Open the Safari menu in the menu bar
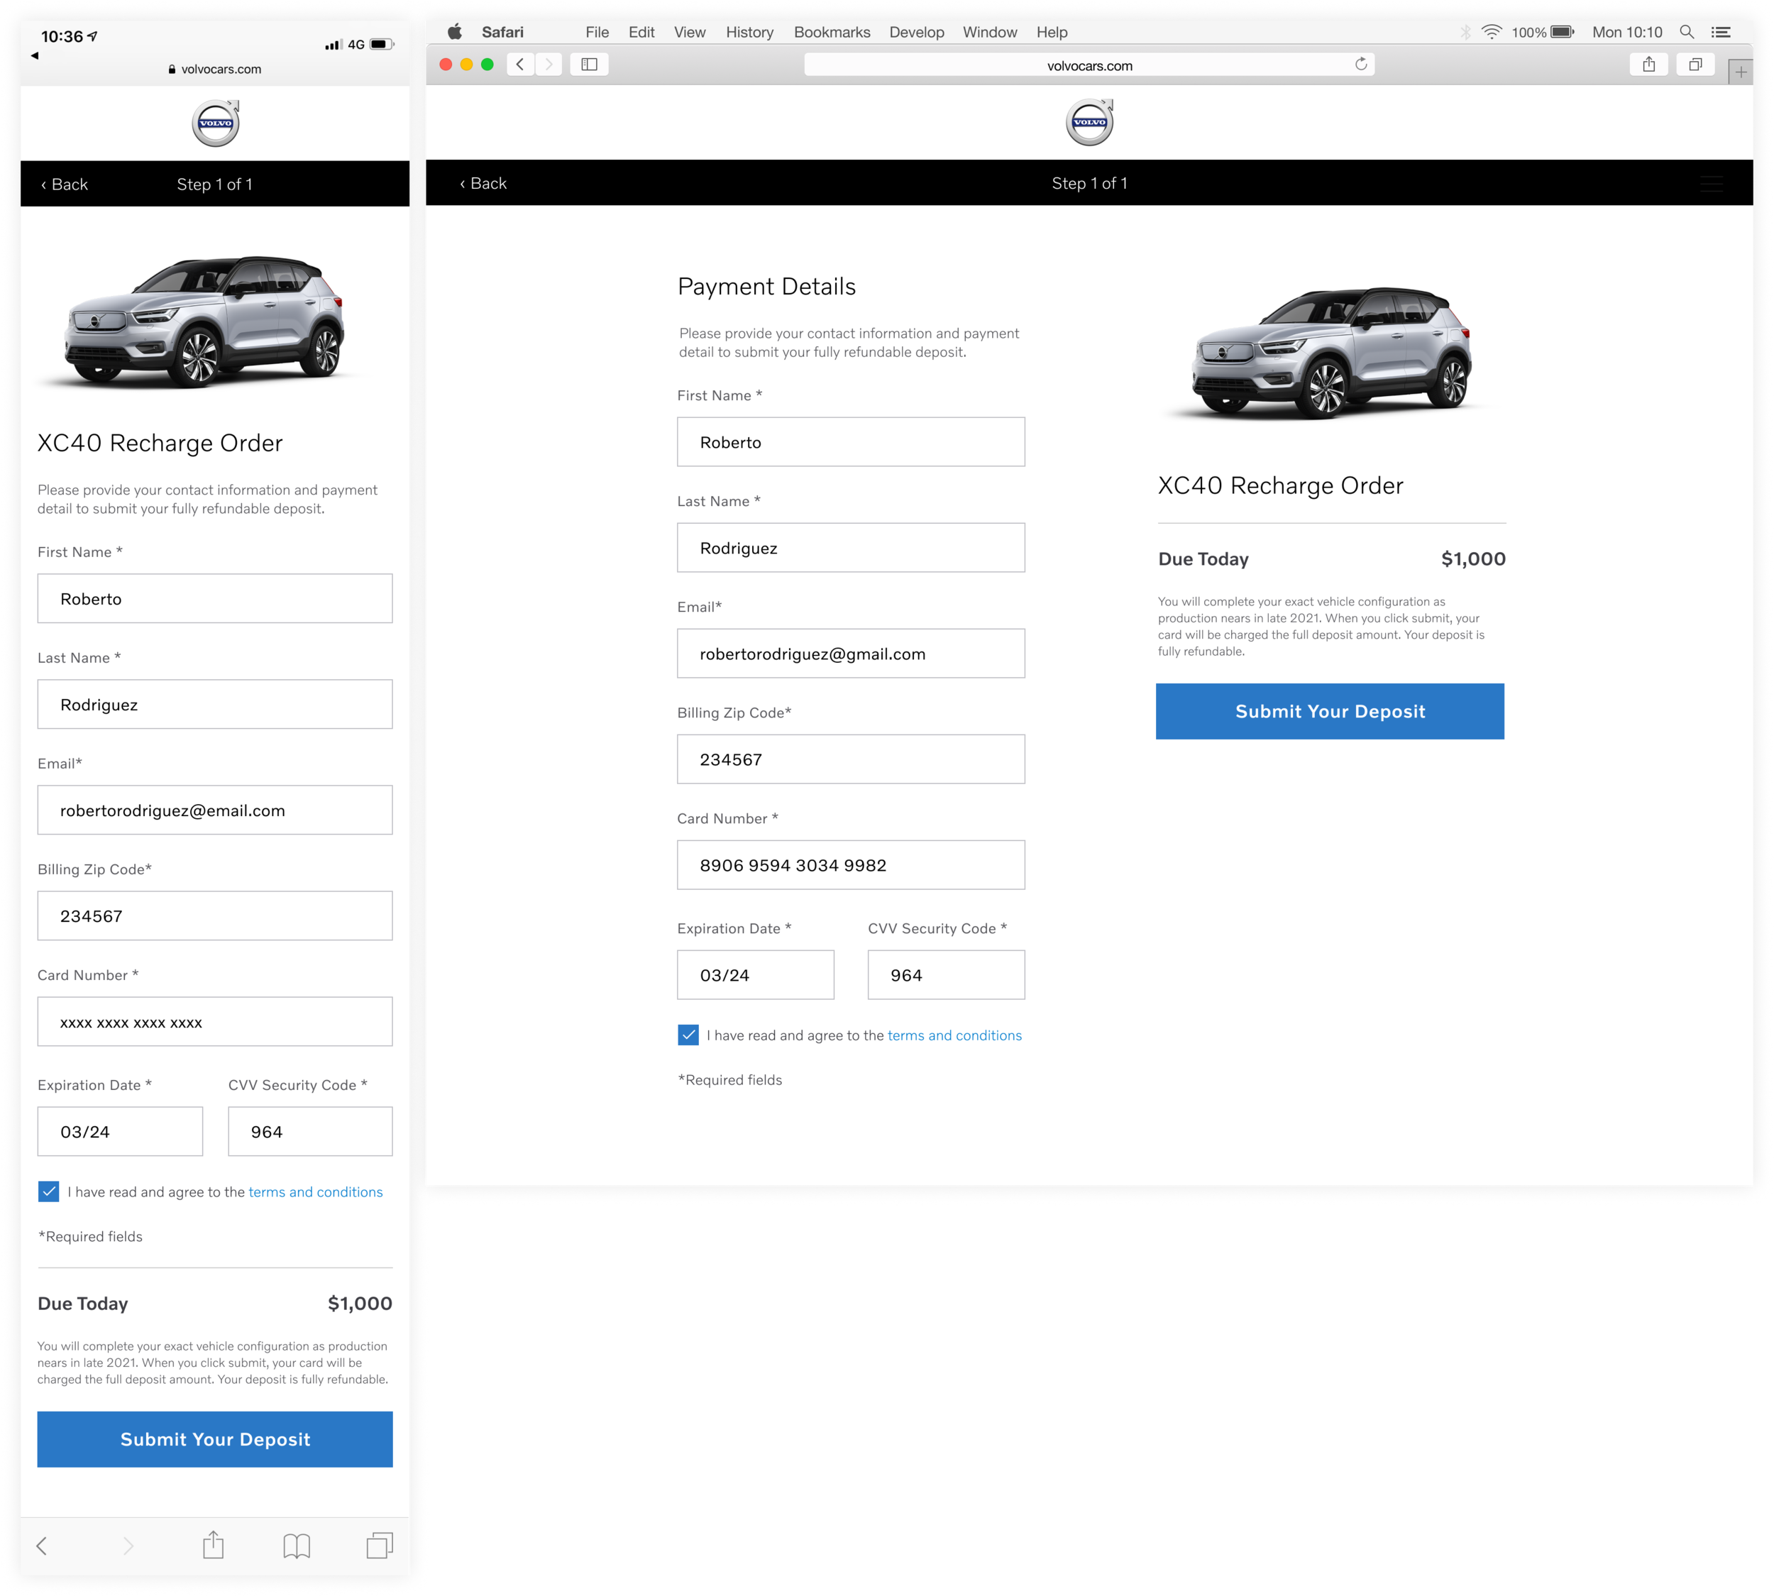Viewport: 1774px width, 1596px height. [x=502, y=33]
